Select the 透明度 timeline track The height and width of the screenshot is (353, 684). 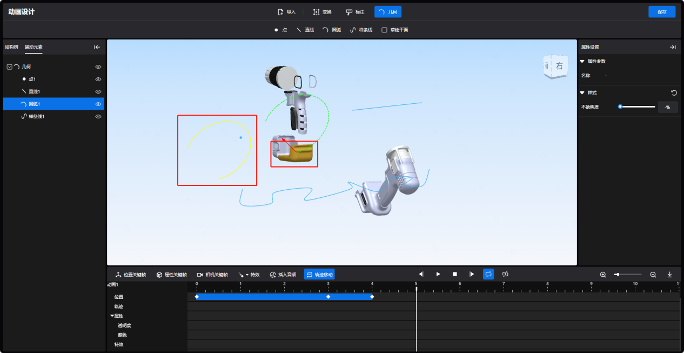(125, 325)
